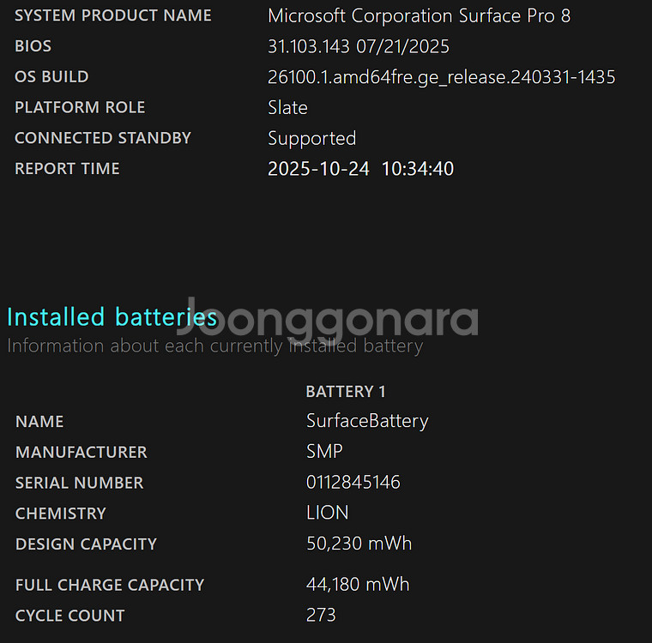Screen dimensions: 652x643
Task: Click the SYSTEM PRODUCT NAME label
Action: 113,15
